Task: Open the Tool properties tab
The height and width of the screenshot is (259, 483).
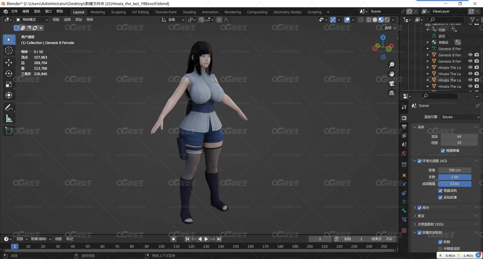Action: coord(404,107)
